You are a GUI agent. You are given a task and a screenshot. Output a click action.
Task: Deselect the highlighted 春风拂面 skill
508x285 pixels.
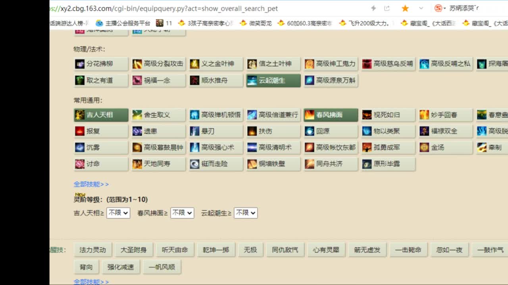pyautogui.click(x=331, y=115)
